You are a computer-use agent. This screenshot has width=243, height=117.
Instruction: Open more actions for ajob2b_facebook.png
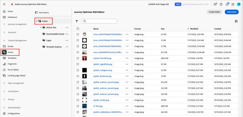click(127, 76)
